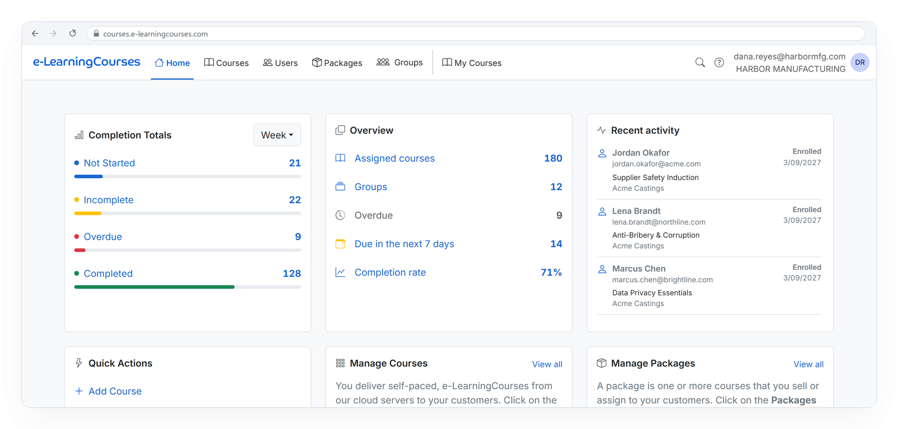
Task: Select the Groups navigation tab
Action: pos(400,62)
